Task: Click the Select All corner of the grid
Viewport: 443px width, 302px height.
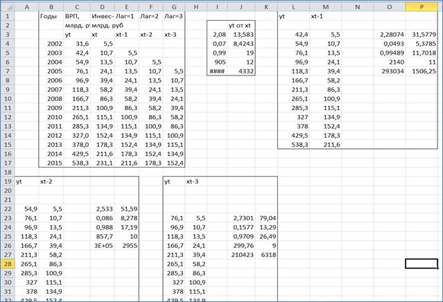Action: [6, 6]
